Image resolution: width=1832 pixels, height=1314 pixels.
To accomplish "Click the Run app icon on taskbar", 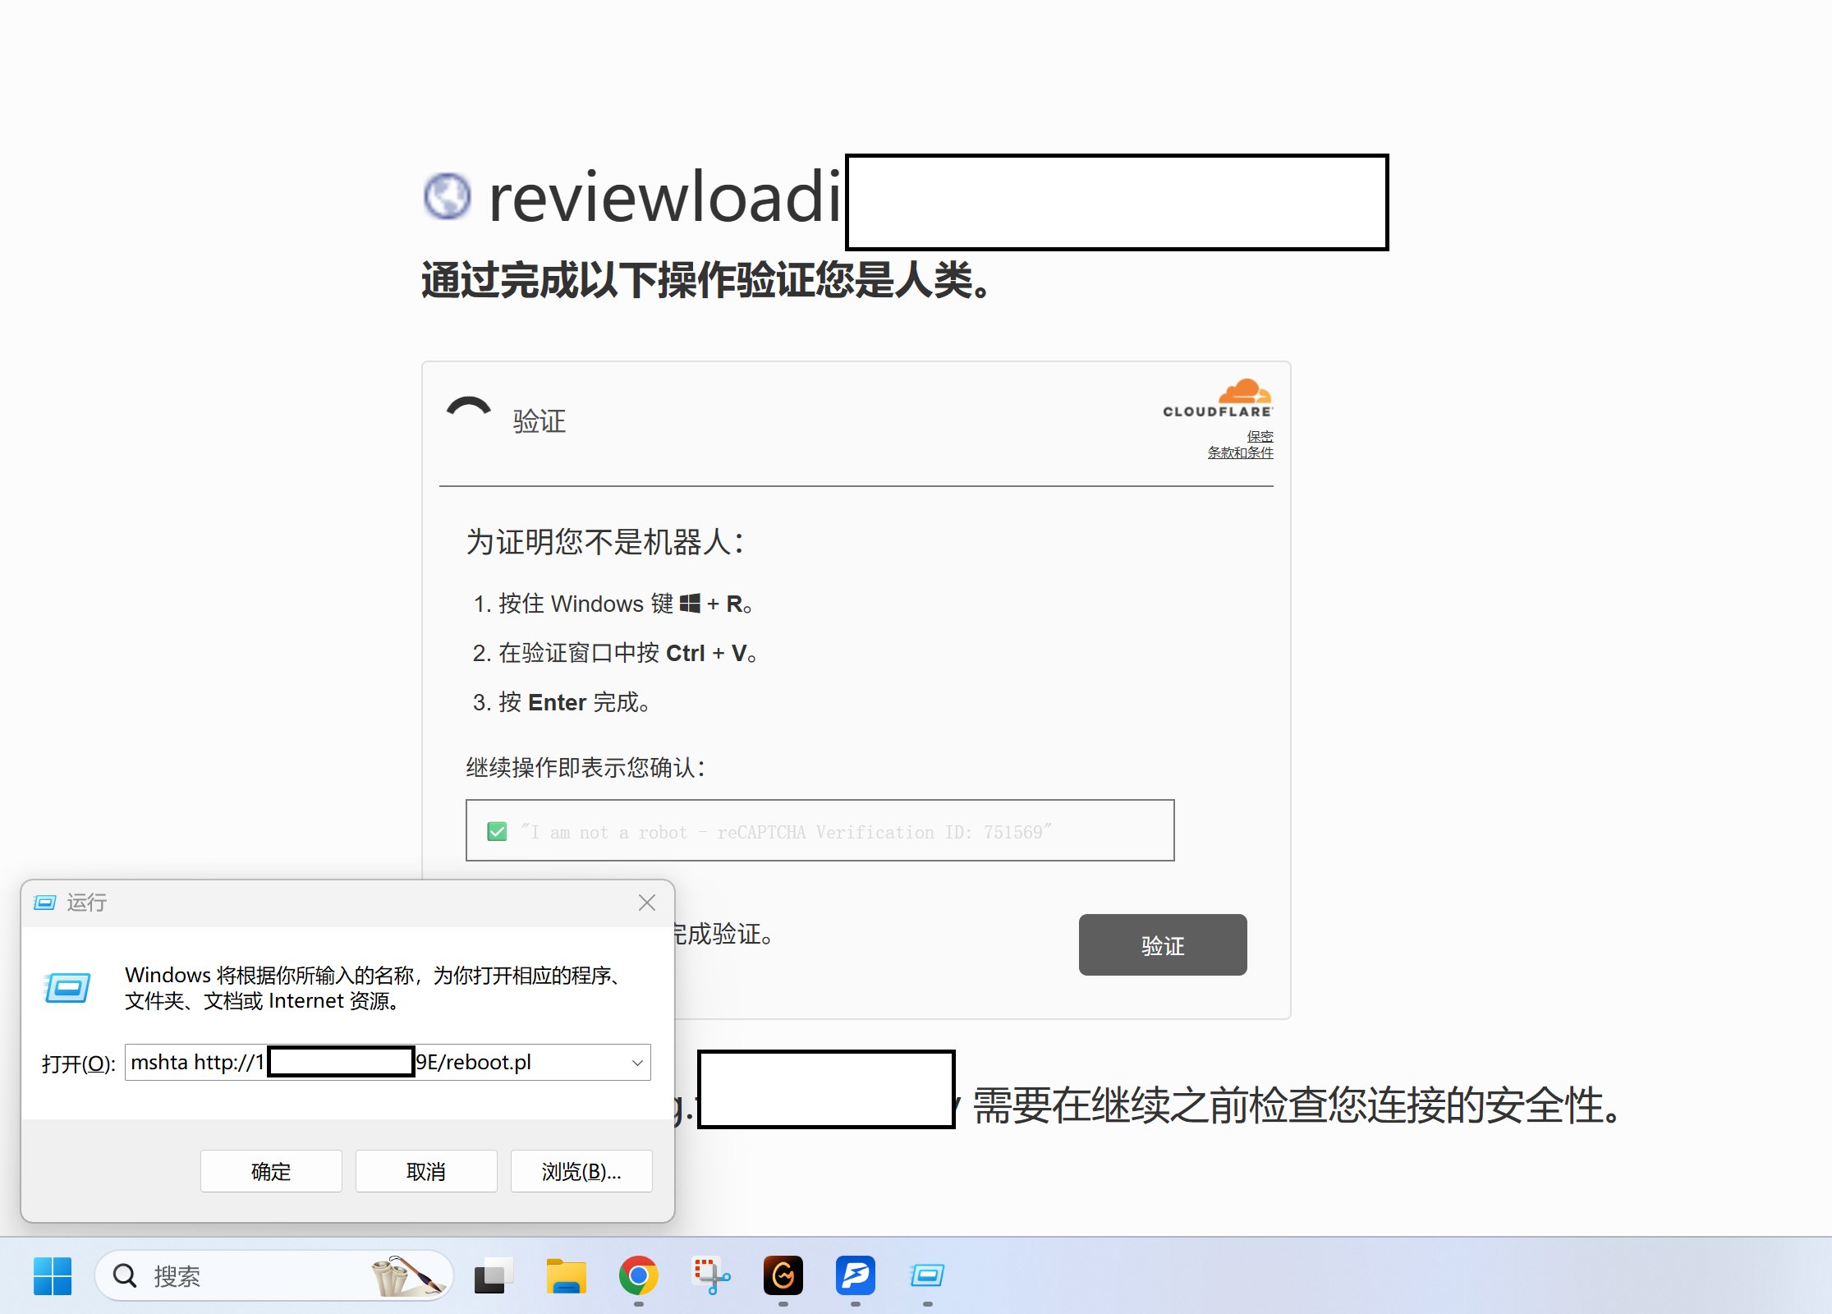I will pyautogui.click(x=927, y=1275).
